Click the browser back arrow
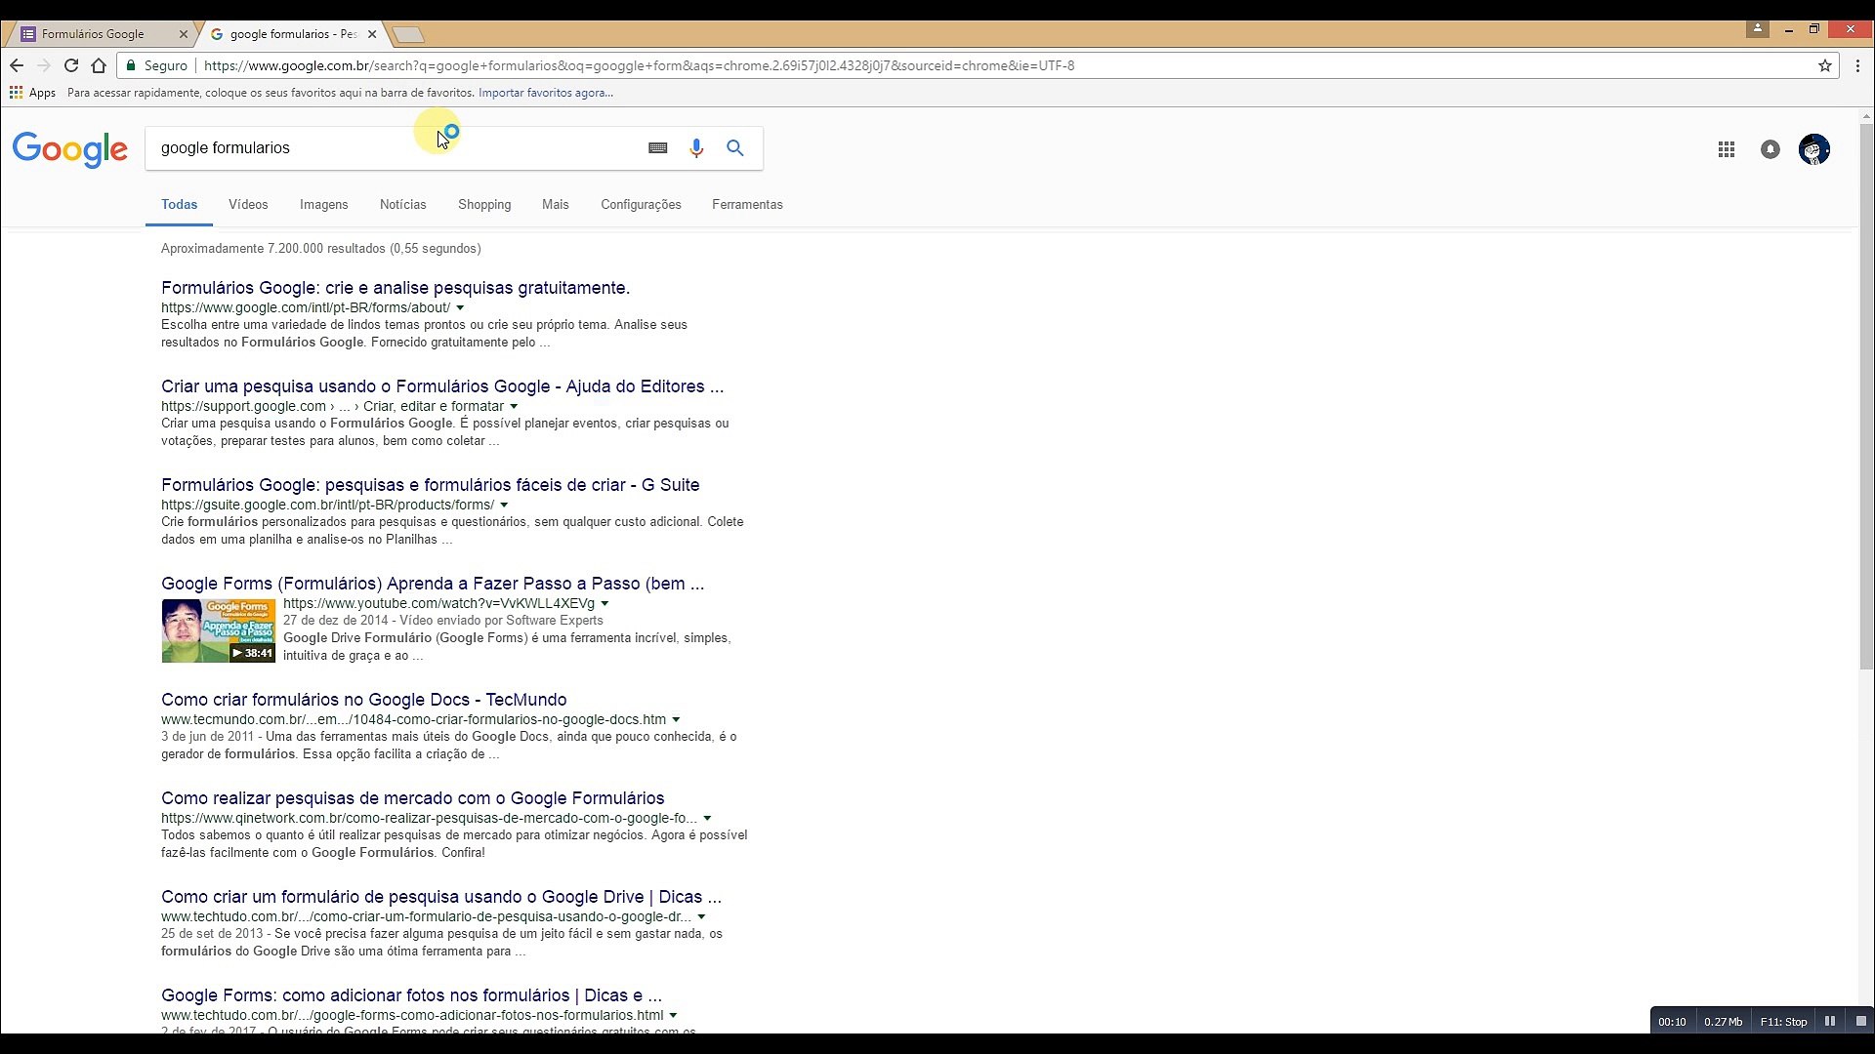Image resolution: width=1875 pixels, height=1054 pixels. [17, 65]
